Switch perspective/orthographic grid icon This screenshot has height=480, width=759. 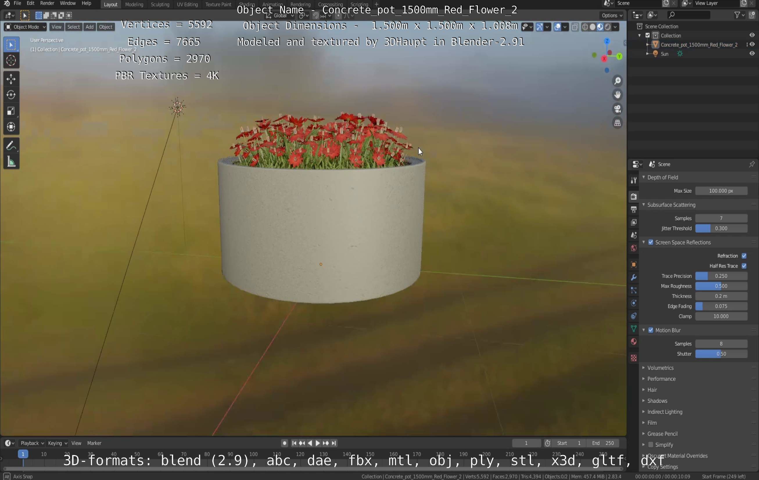click(x=617, y=123)
